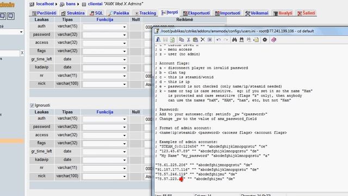Open editor Preferences gear icon
This screenshot has width=348, height=196.
[x=265, y=40]
